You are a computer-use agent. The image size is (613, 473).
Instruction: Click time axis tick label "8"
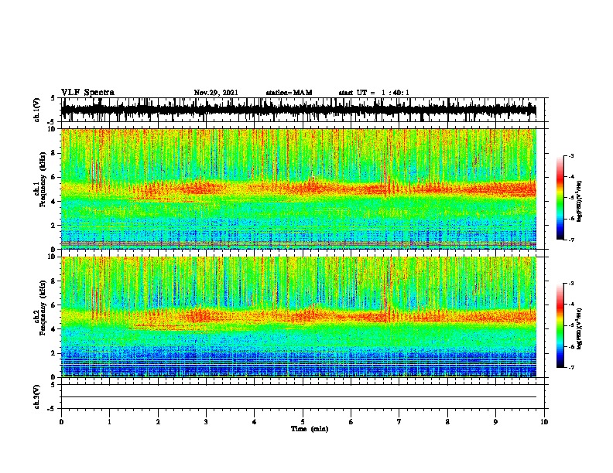447,422
